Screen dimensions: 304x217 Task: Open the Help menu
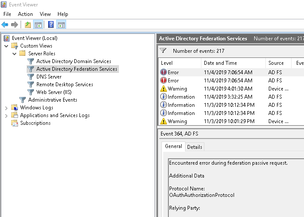point(63,14)
